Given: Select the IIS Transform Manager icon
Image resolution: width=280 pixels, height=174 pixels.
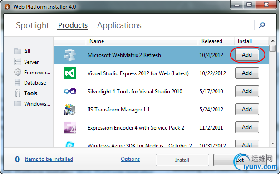Looking at the screenshot, I should tap(70, 110).
